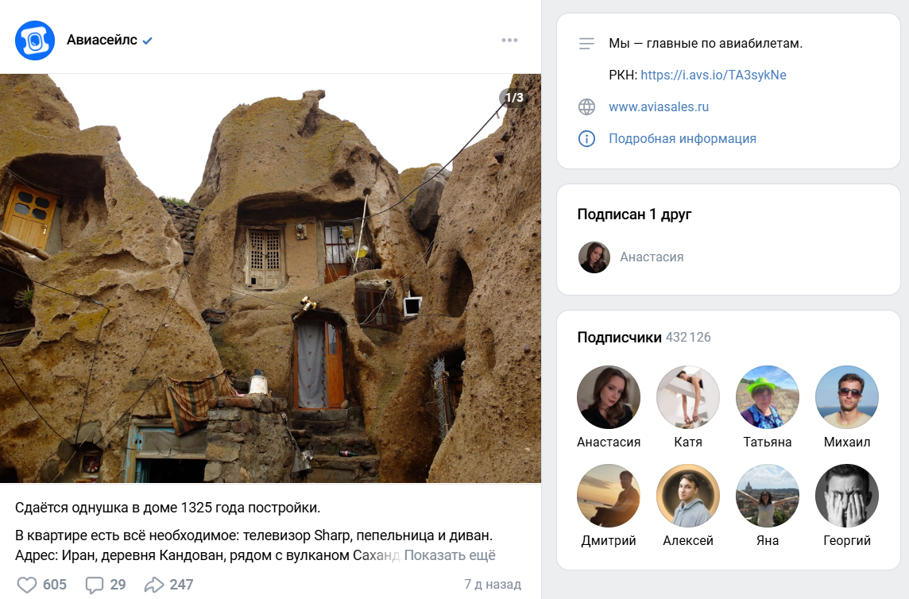Open subscriber Яна's avatar
Viewport: 909px width, 599px height.
pos(768,496)
